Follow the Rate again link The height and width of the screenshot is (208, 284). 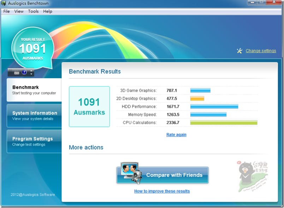176,135
